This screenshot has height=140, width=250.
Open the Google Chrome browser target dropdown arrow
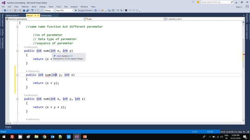click(x=93, y=10)
